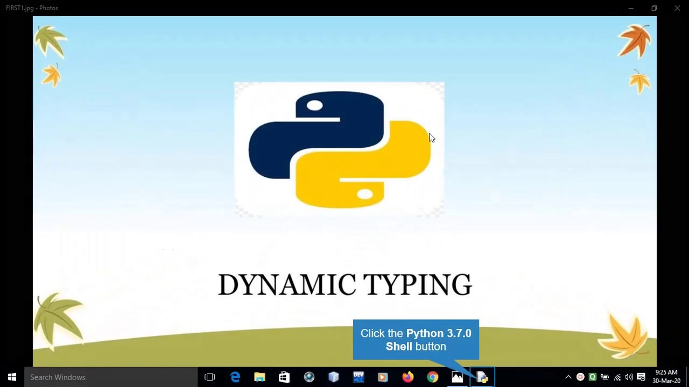
Task: Click the Python 3.7.0 Shell taskbar button
Action: click(482, 377)
